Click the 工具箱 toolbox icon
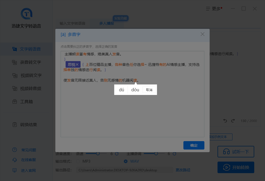Viewport: 265px width, 181px height. pyautogui.click(x=15, y=102)
